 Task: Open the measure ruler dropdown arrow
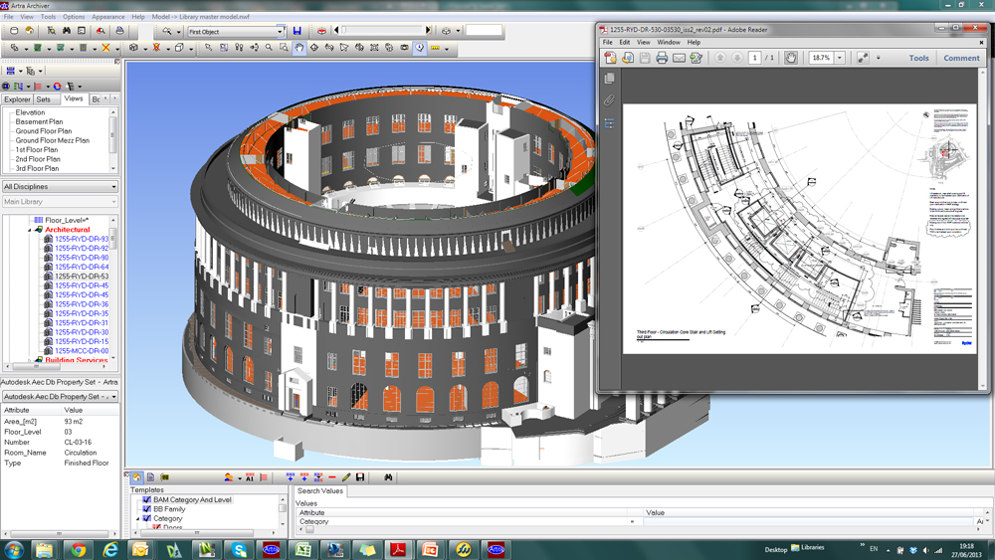pos(447,48)
